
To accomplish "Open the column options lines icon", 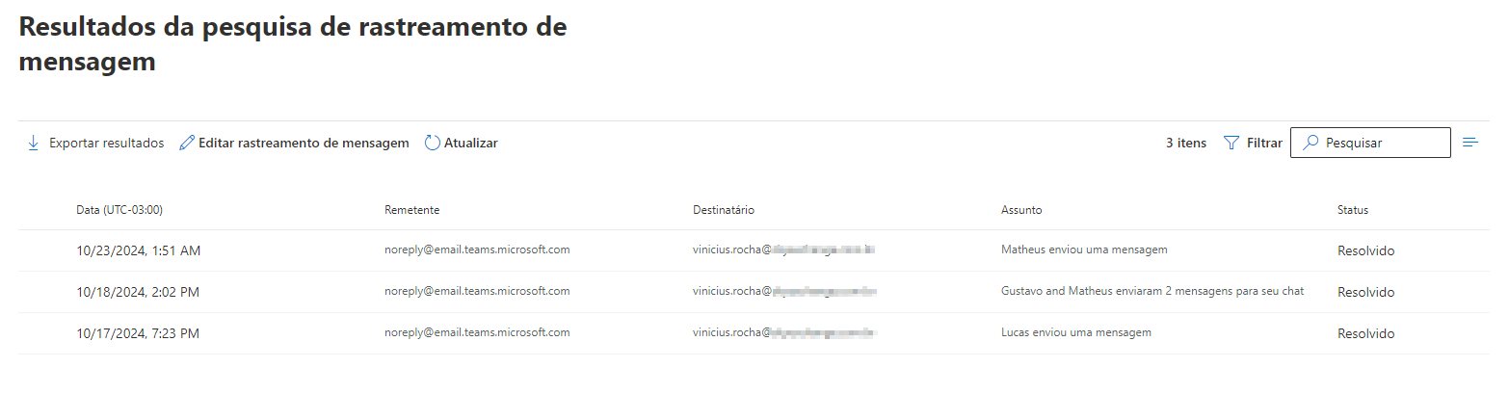I will [x=1470, y=143].
